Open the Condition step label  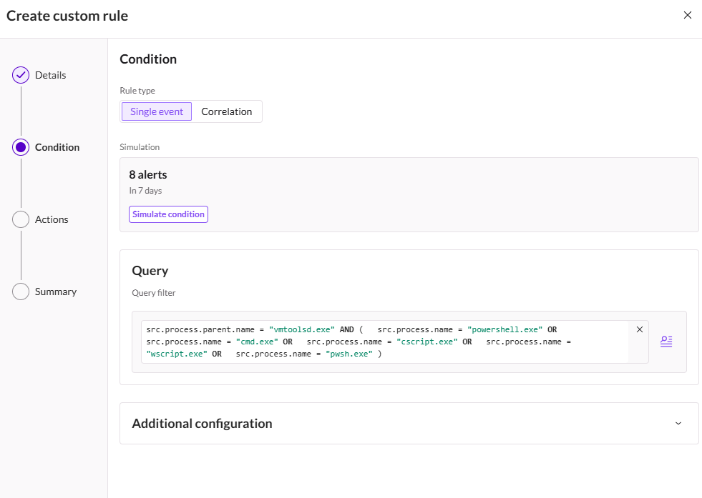[x=57, y=147]
